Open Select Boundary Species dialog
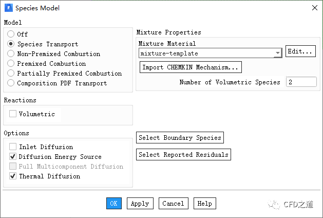 [180, 138]
